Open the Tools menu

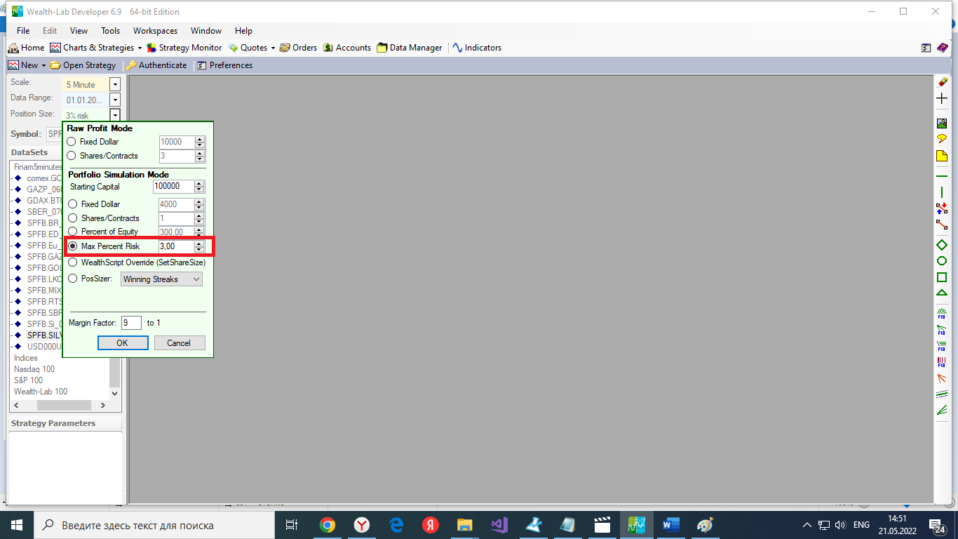pyautogui.click(x=110, y=31)
